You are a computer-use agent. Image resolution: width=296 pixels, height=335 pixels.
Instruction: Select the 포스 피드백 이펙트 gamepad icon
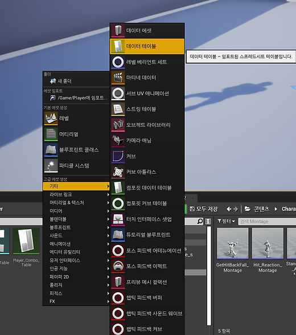[x=118, y=266]
